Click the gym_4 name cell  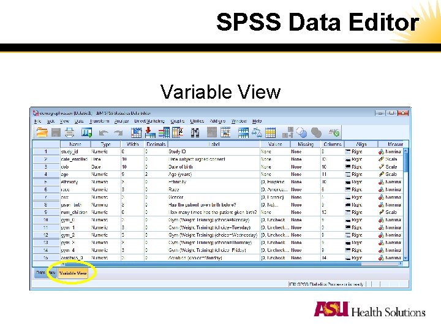pyautogui.click(x=75, y=250)
